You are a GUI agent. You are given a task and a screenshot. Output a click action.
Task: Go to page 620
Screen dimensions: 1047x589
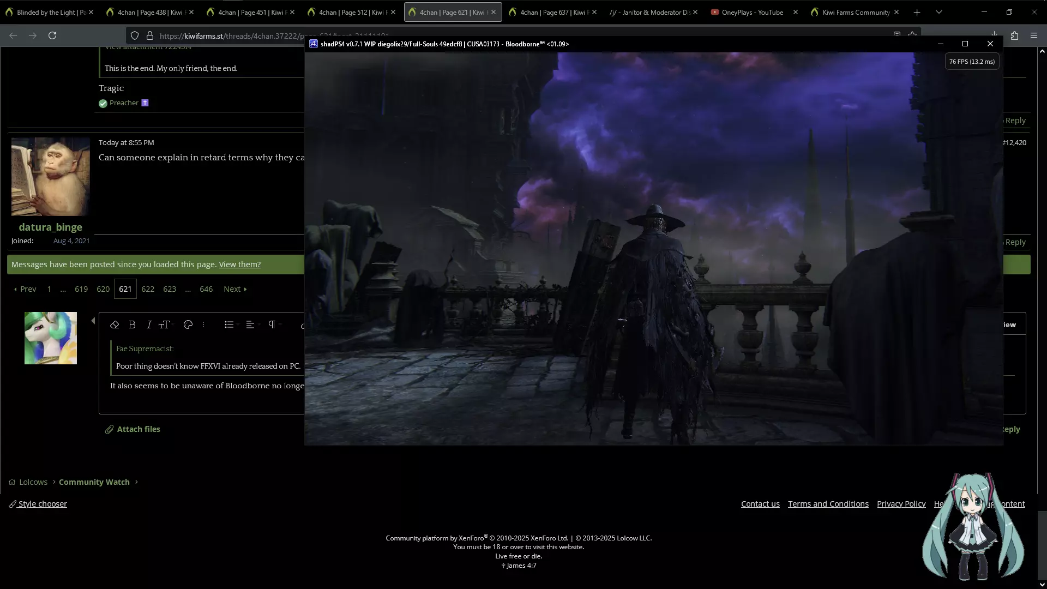(103, 289)
